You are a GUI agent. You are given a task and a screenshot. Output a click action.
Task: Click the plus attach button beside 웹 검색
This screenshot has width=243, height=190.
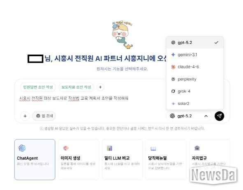tap(25, 116)
